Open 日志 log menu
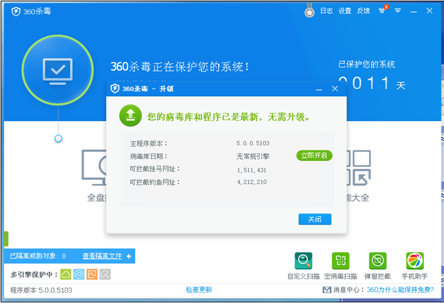444x303 pixels. pyautogui.click(x=326, y=11)
